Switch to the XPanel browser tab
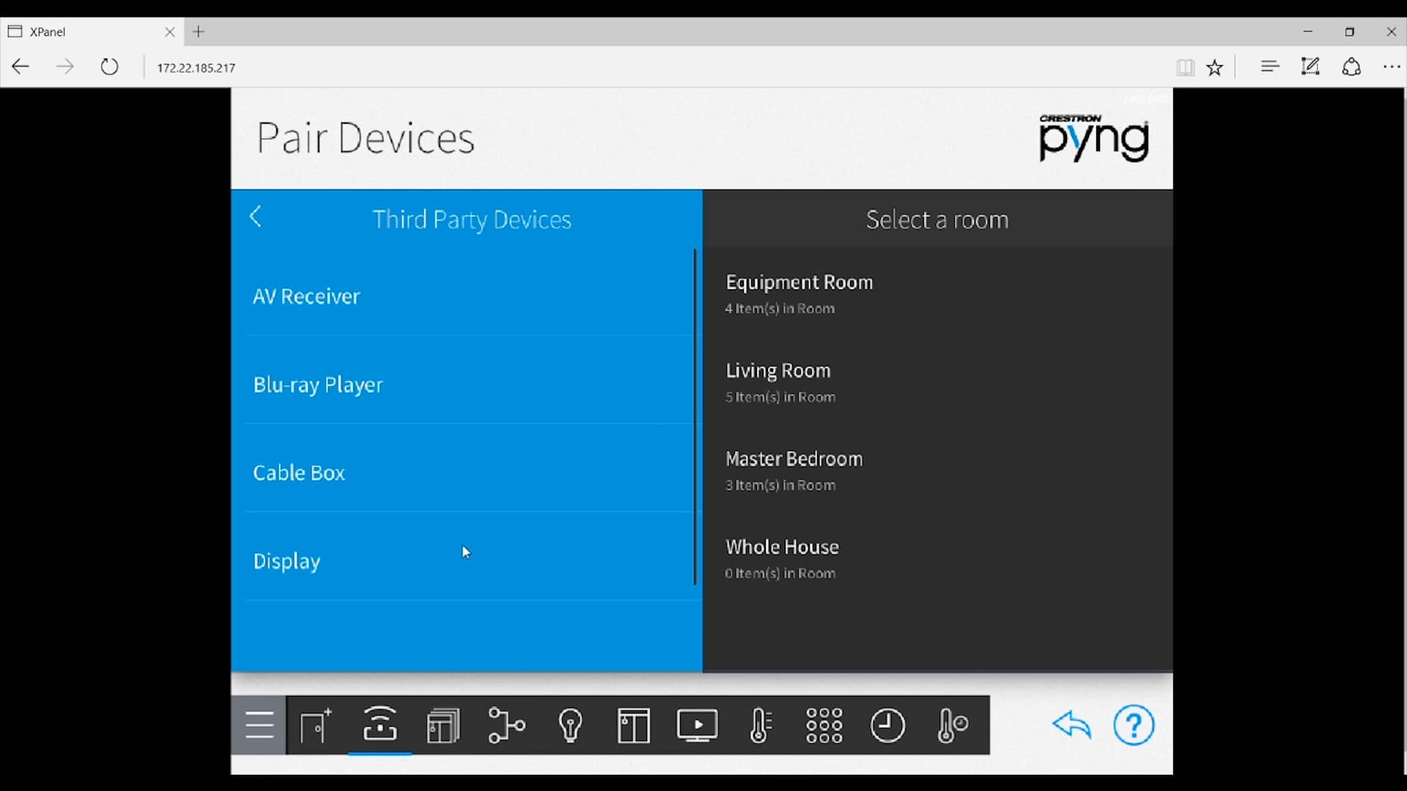 [81, 31]
